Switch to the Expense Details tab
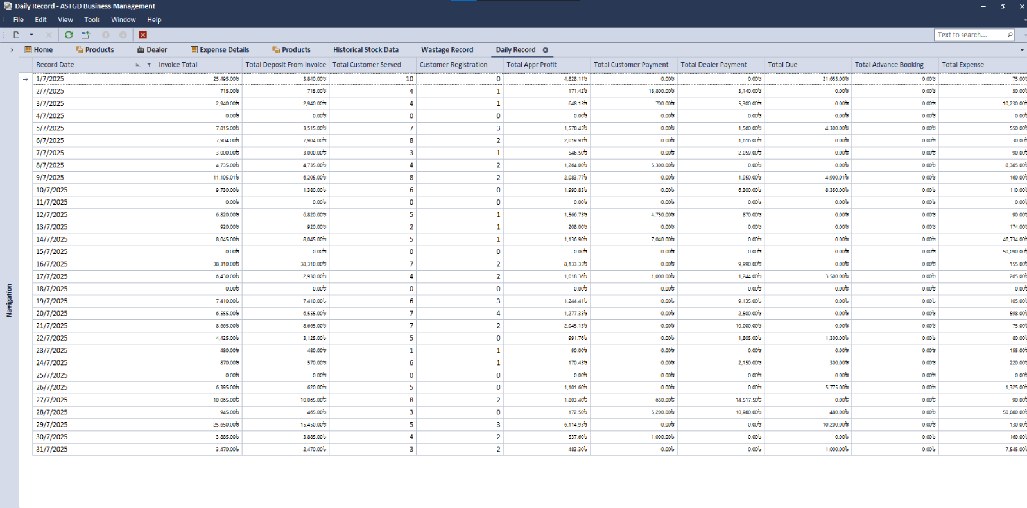This screenshot has height=508, width=1027. [x=220, y=50]
